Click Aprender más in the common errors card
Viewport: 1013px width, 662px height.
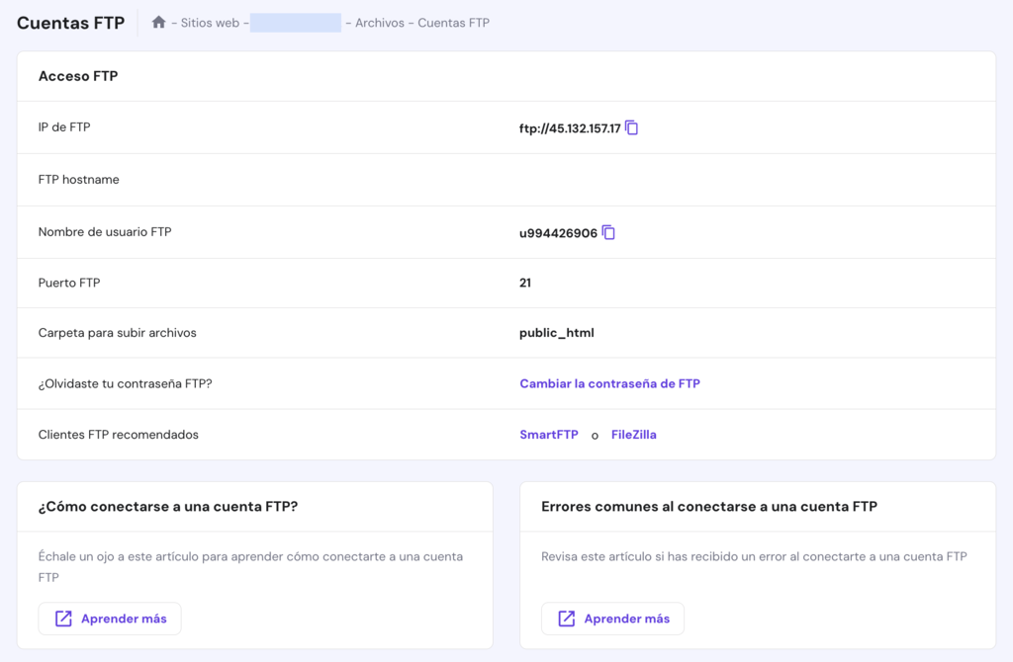[x=612, y=619]
